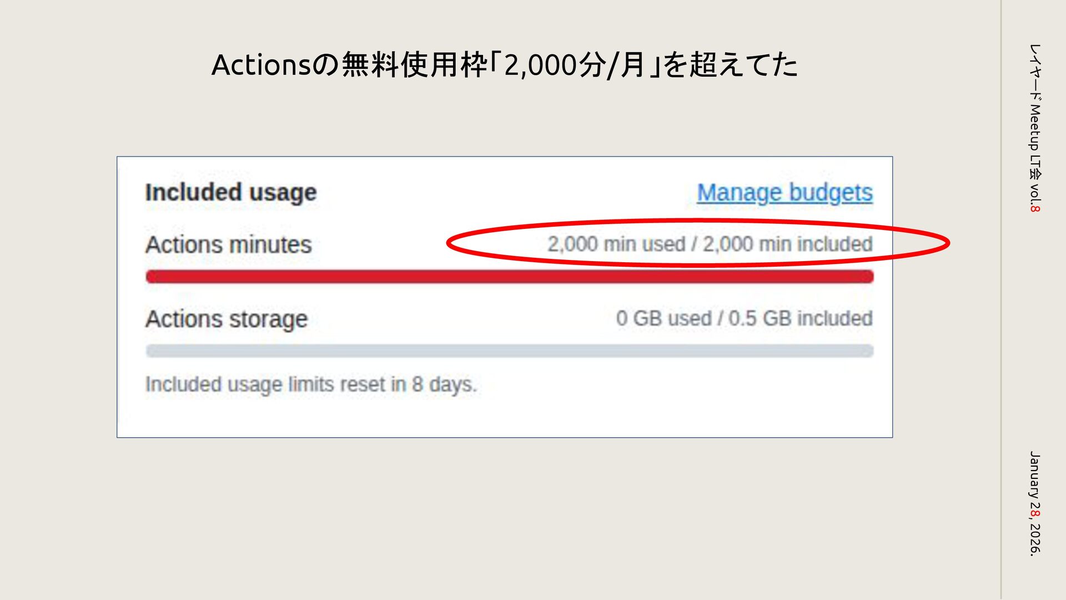
Task: Click the vertical divider line on the right
Action: point(1001,300)
